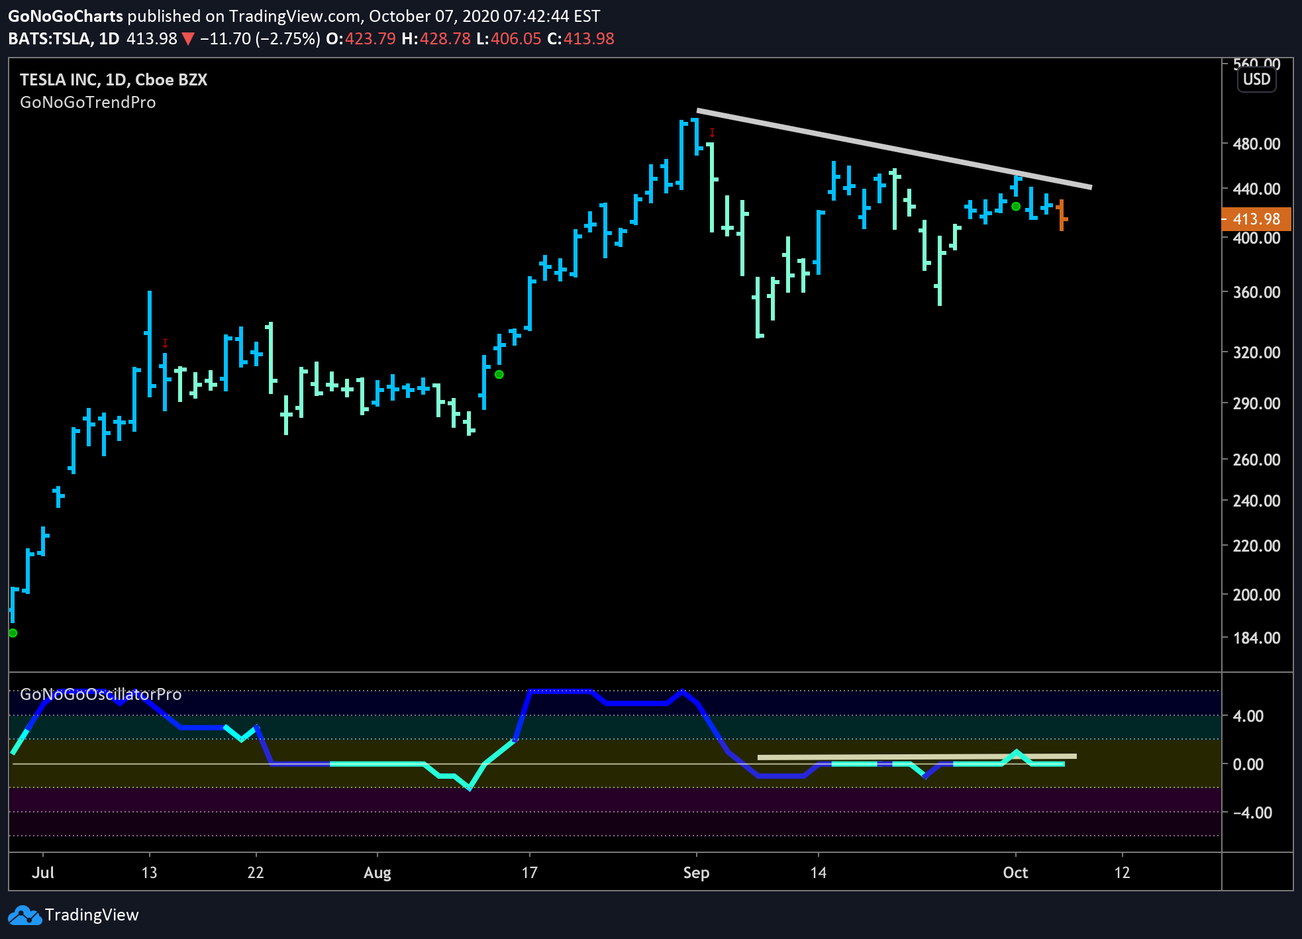Click the 290.00 price axis label
Image resolution: width=1302 pixels, height=939 pixels.
[1256, 403]
